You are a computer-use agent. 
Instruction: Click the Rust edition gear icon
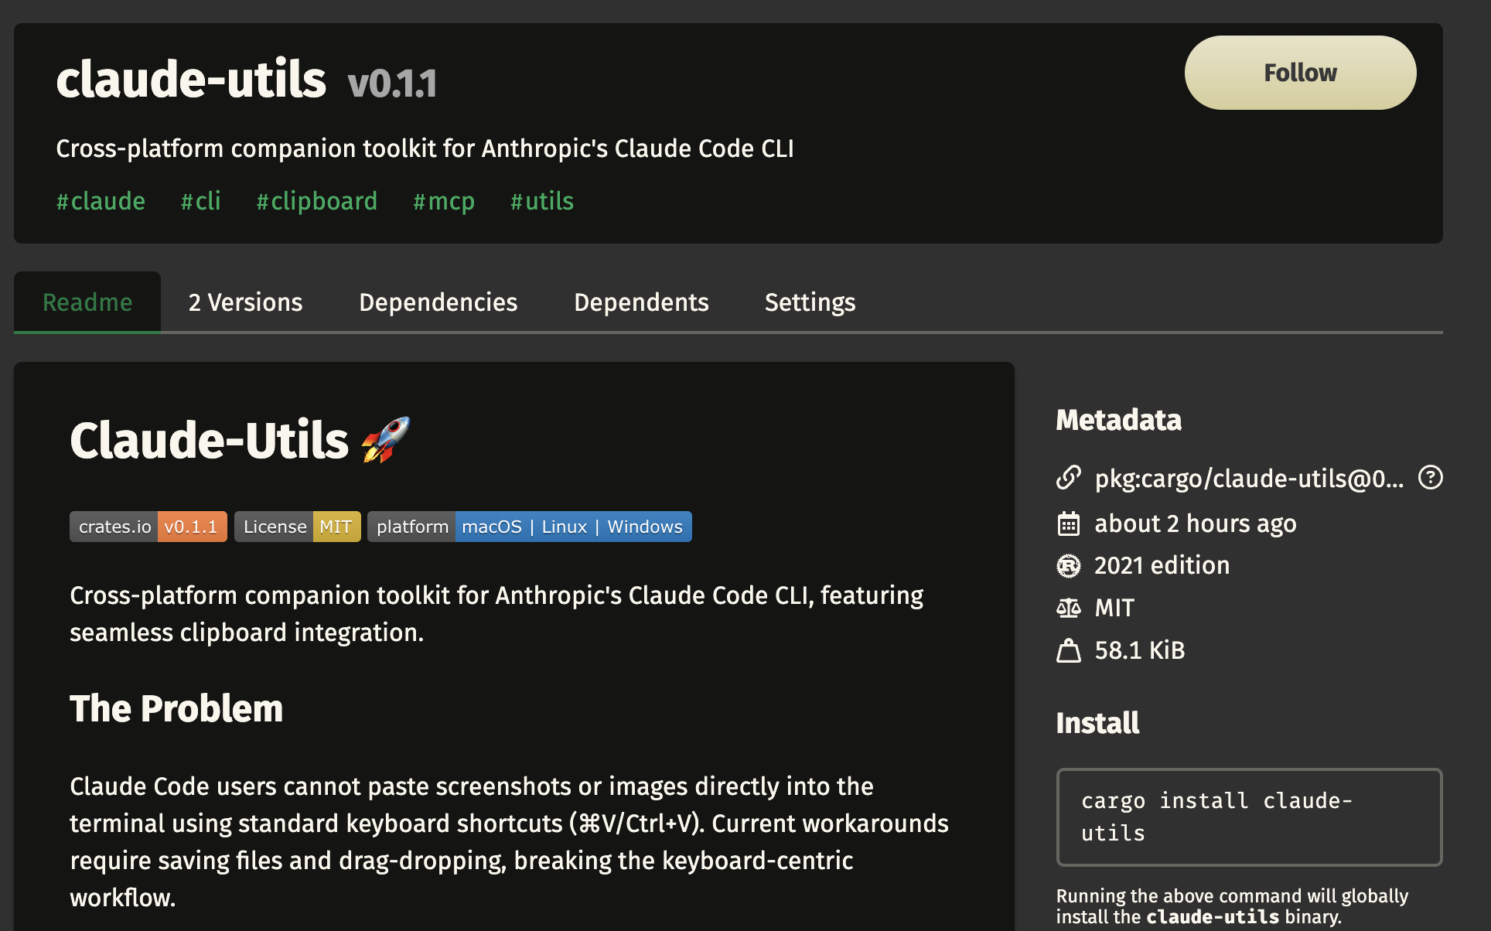[1069, 566]
